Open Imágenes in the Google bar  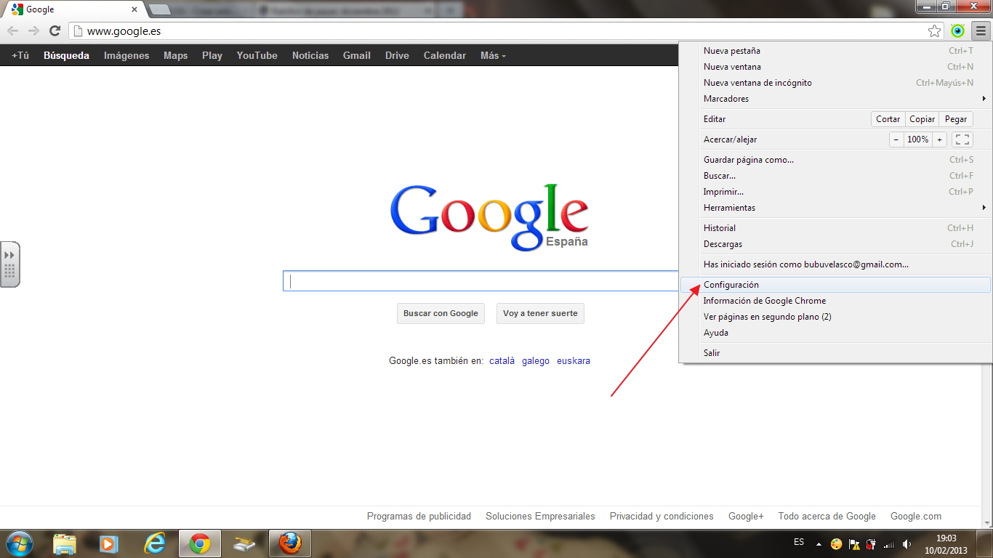(x=126, y=55)
